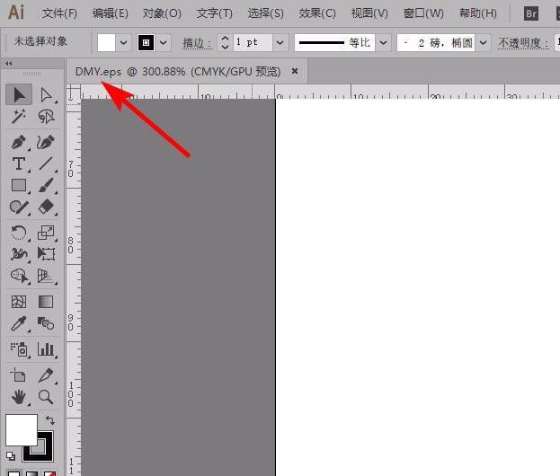Screen dimensions: 560x476
Task: Open the 文字(T) menu
Action: pyautogui.click(x=214, y=13)
